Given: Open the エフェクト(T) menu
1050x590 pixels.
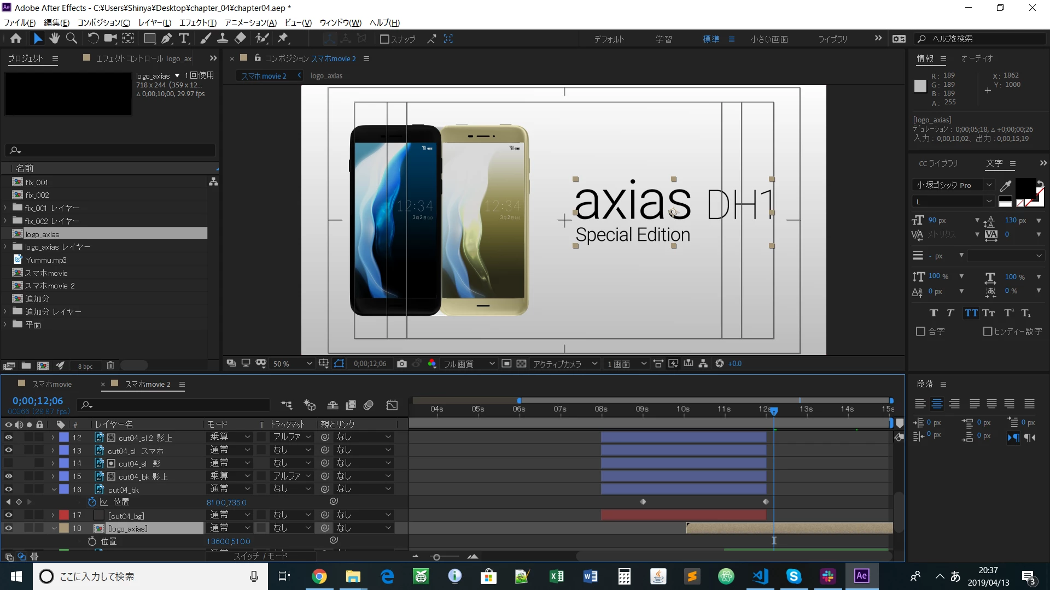Looking at the screenshot, I should [x=197, y=23].
